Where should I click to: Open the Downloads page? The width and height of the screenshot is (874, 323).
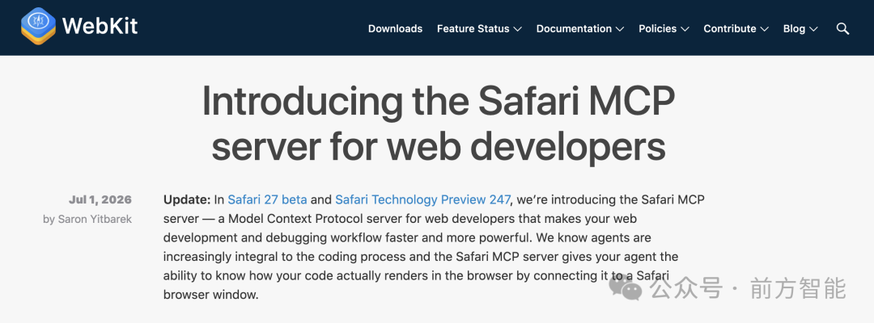click(x=395, y=28)
